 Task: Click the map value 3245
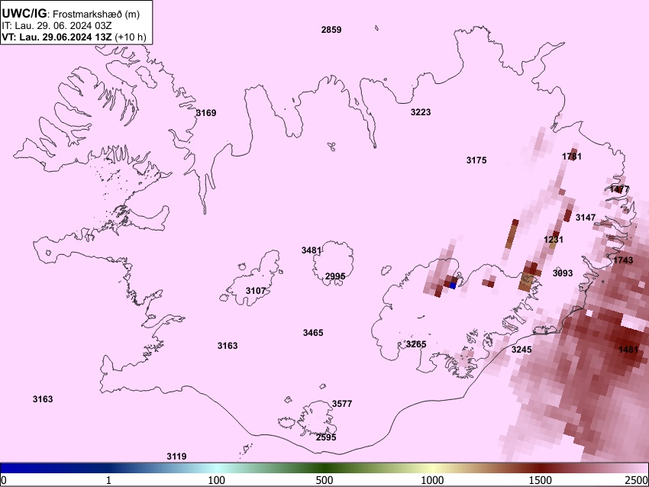pyautogui.click(x=521, y=350)
